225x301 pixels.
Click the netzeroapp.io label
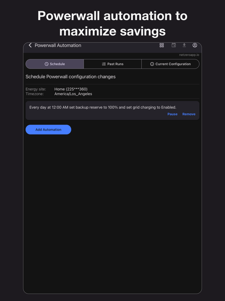coord(189,55)
